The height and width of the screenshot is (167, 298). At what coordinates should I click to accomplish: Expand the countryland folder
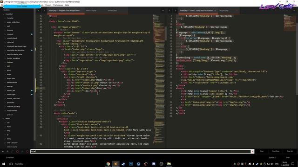(x=5, y=38)
